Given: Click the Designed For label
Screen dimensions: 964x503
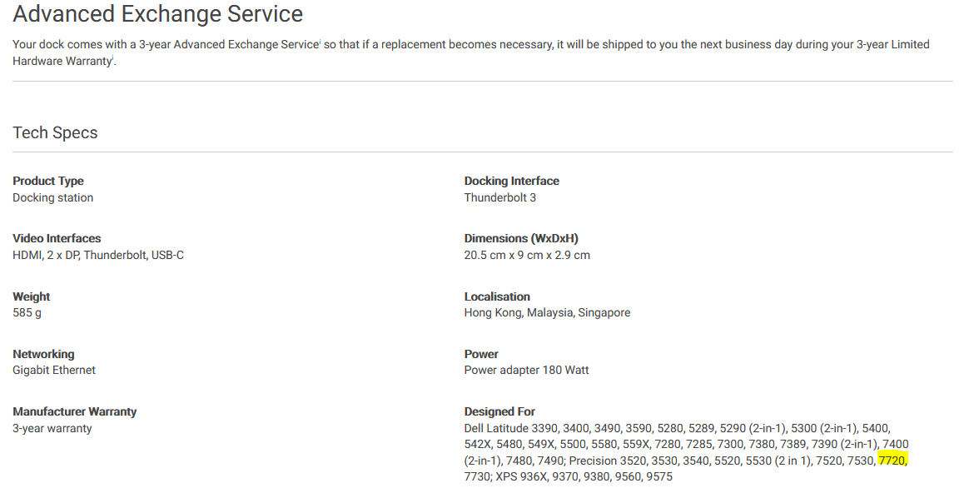Looking at the screenshot, I should (499, 411).
